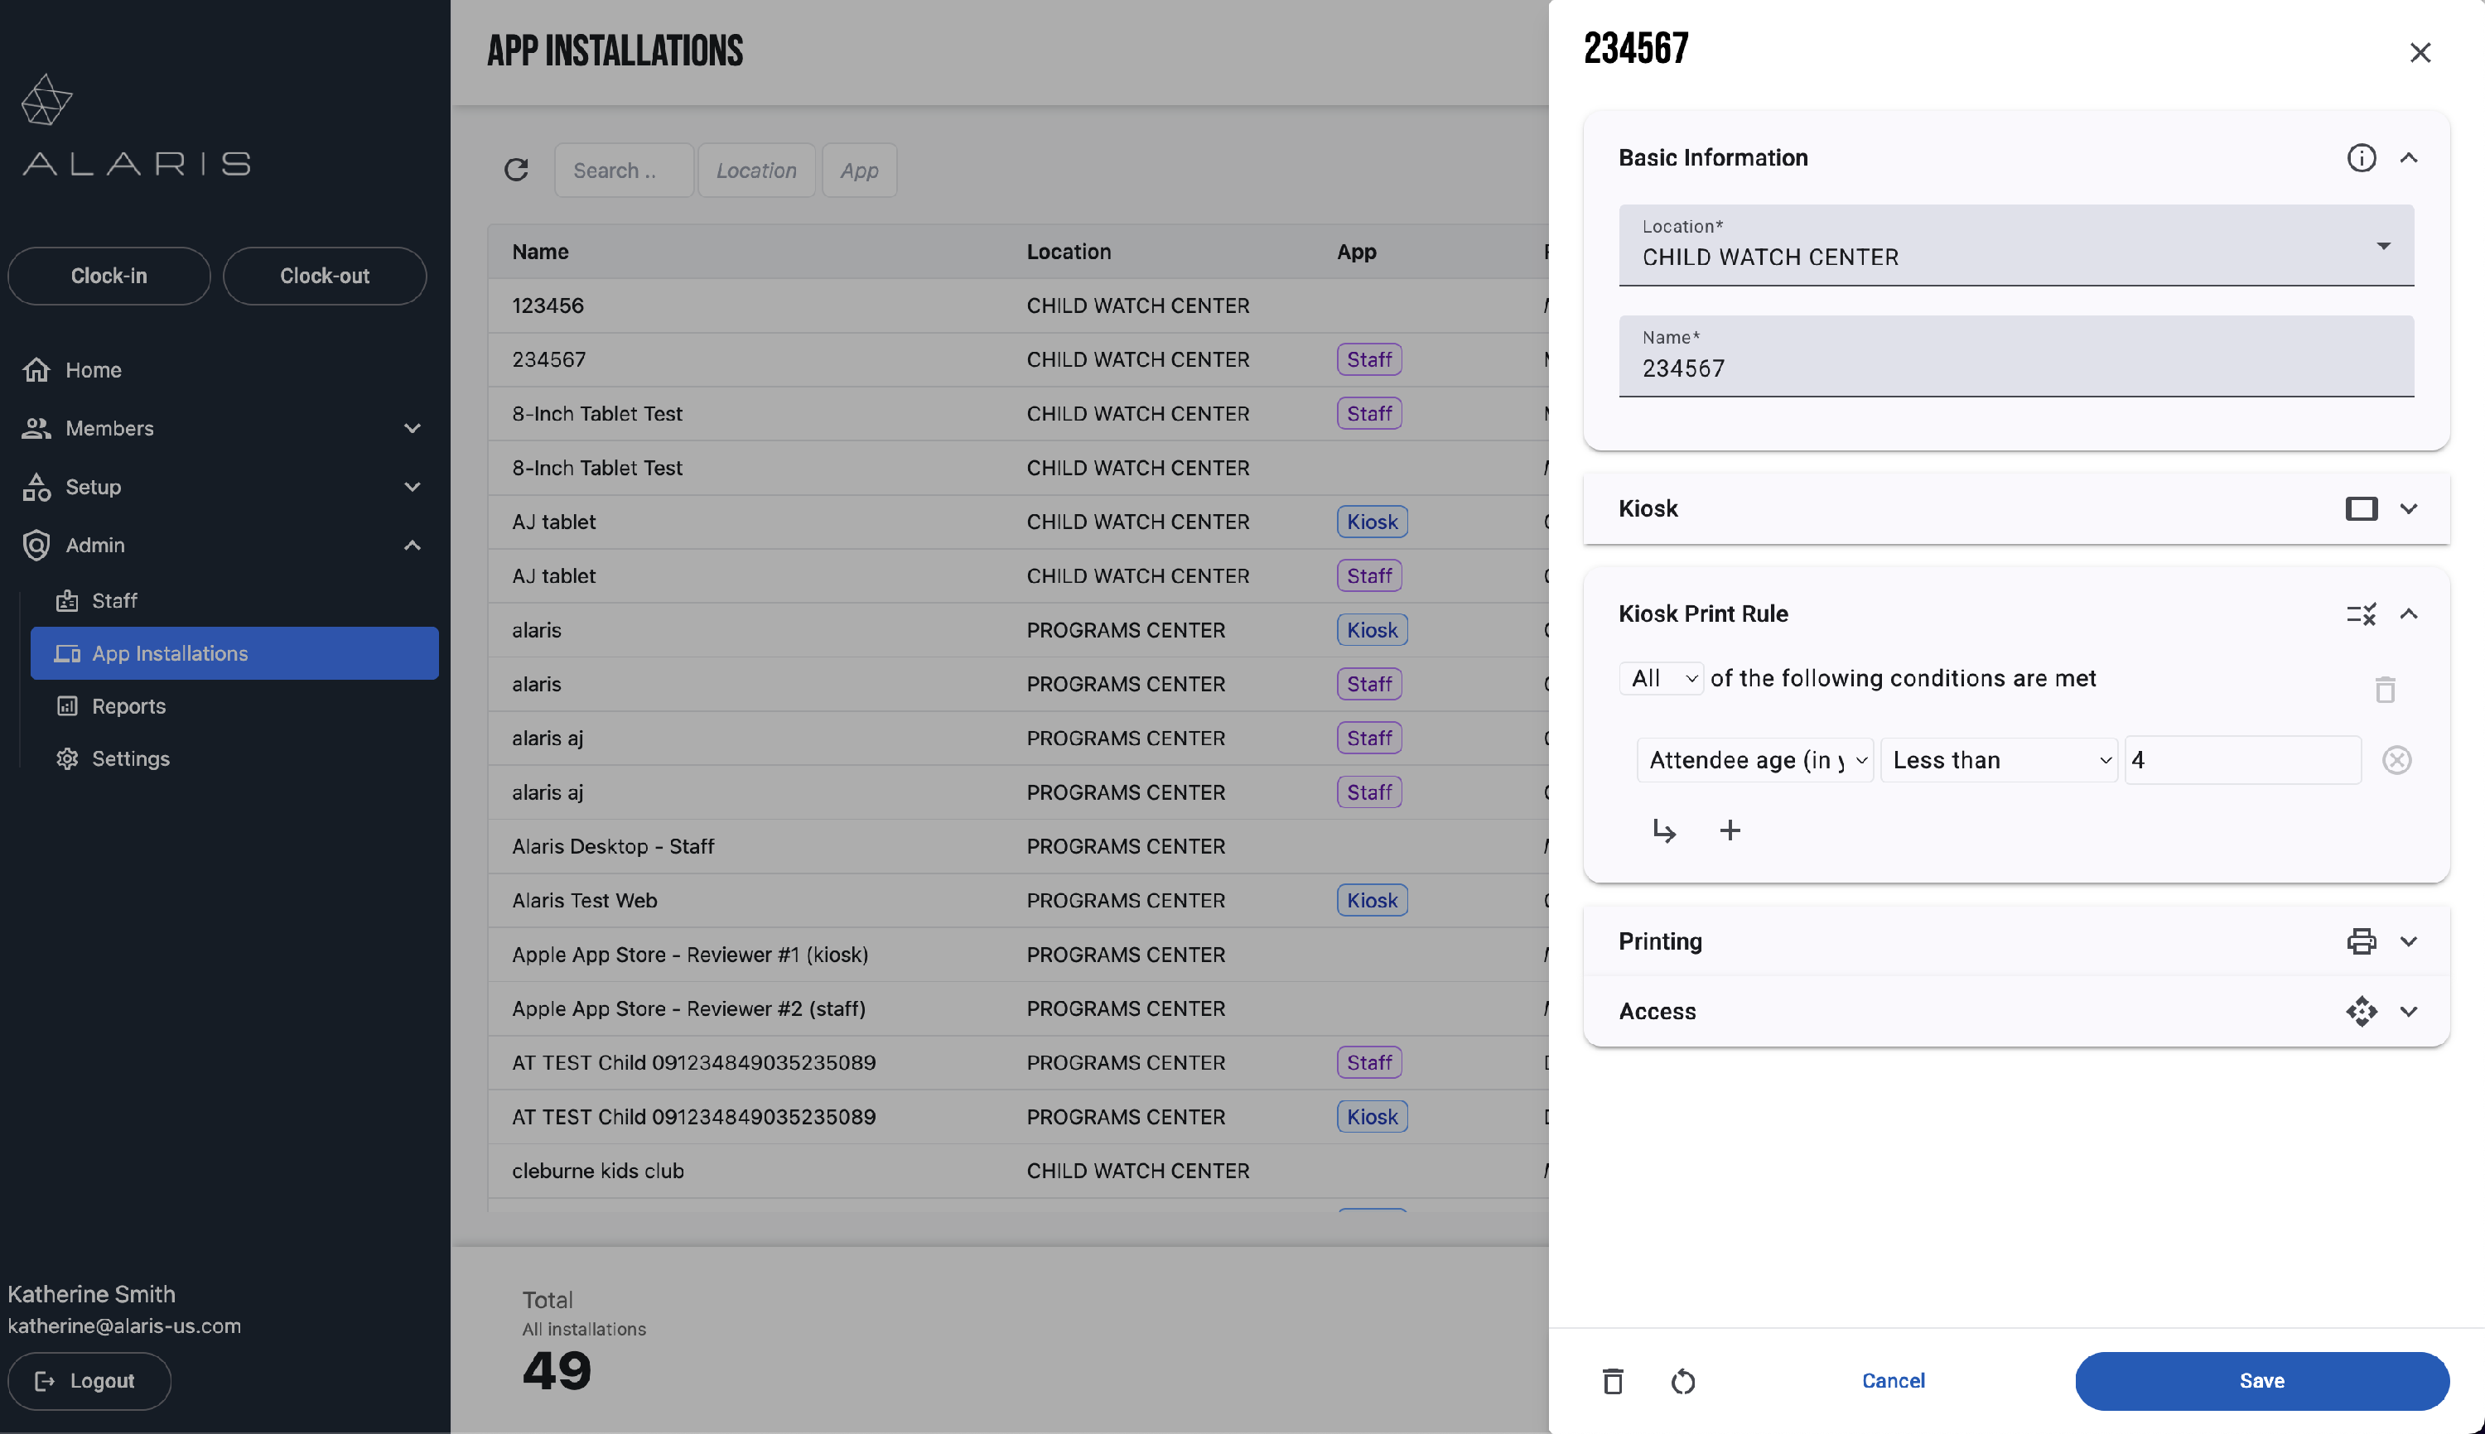This screenshot has height=1434, width=2485.
Task: Click the refresh installations icon
Action: (516, 170)
